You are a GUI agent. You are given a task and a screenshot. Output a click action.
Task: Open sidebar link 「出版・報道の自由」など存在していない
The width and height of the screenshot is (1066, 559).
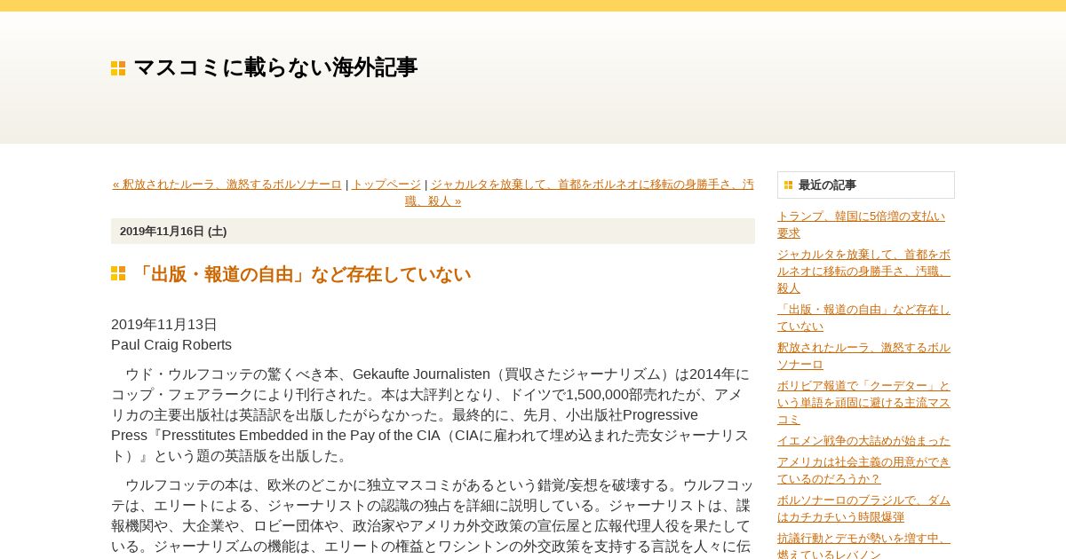point(863,318)
